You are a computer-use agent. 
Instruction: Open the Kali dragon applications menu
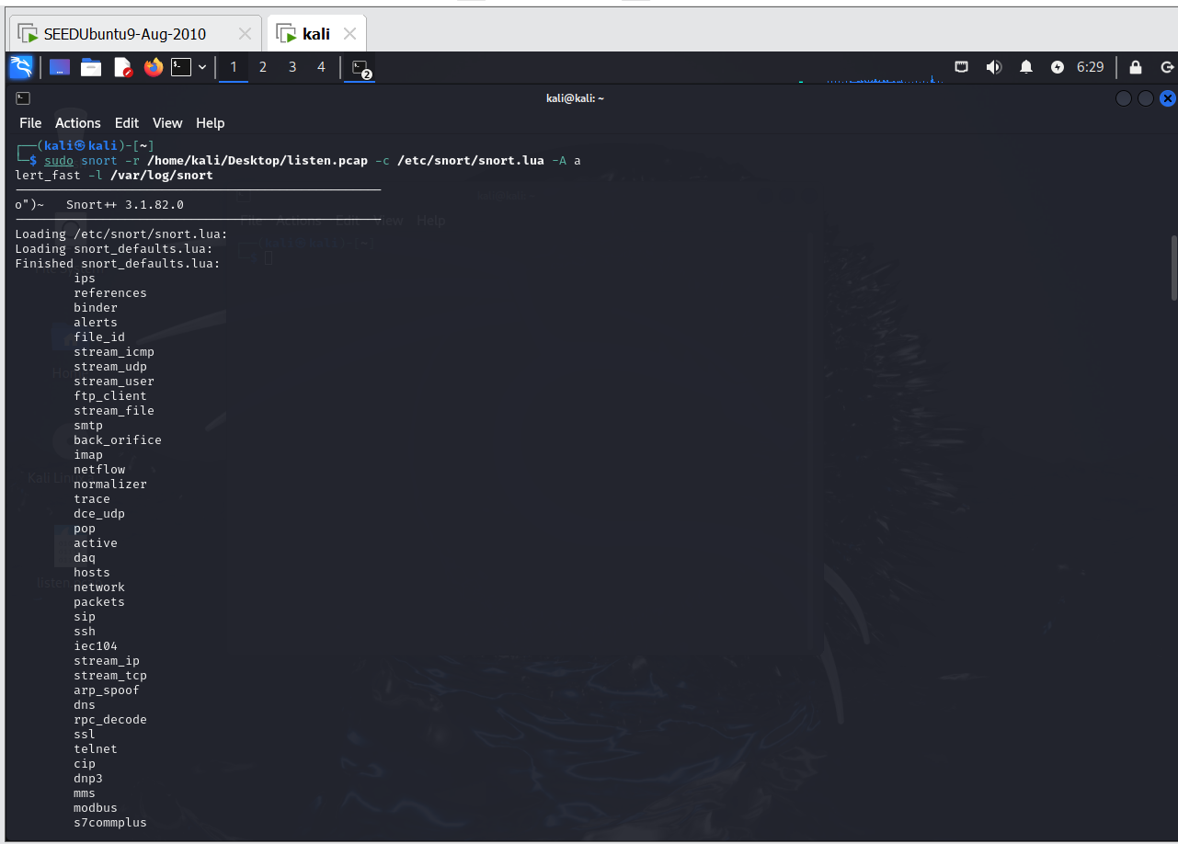click(21, 67)
